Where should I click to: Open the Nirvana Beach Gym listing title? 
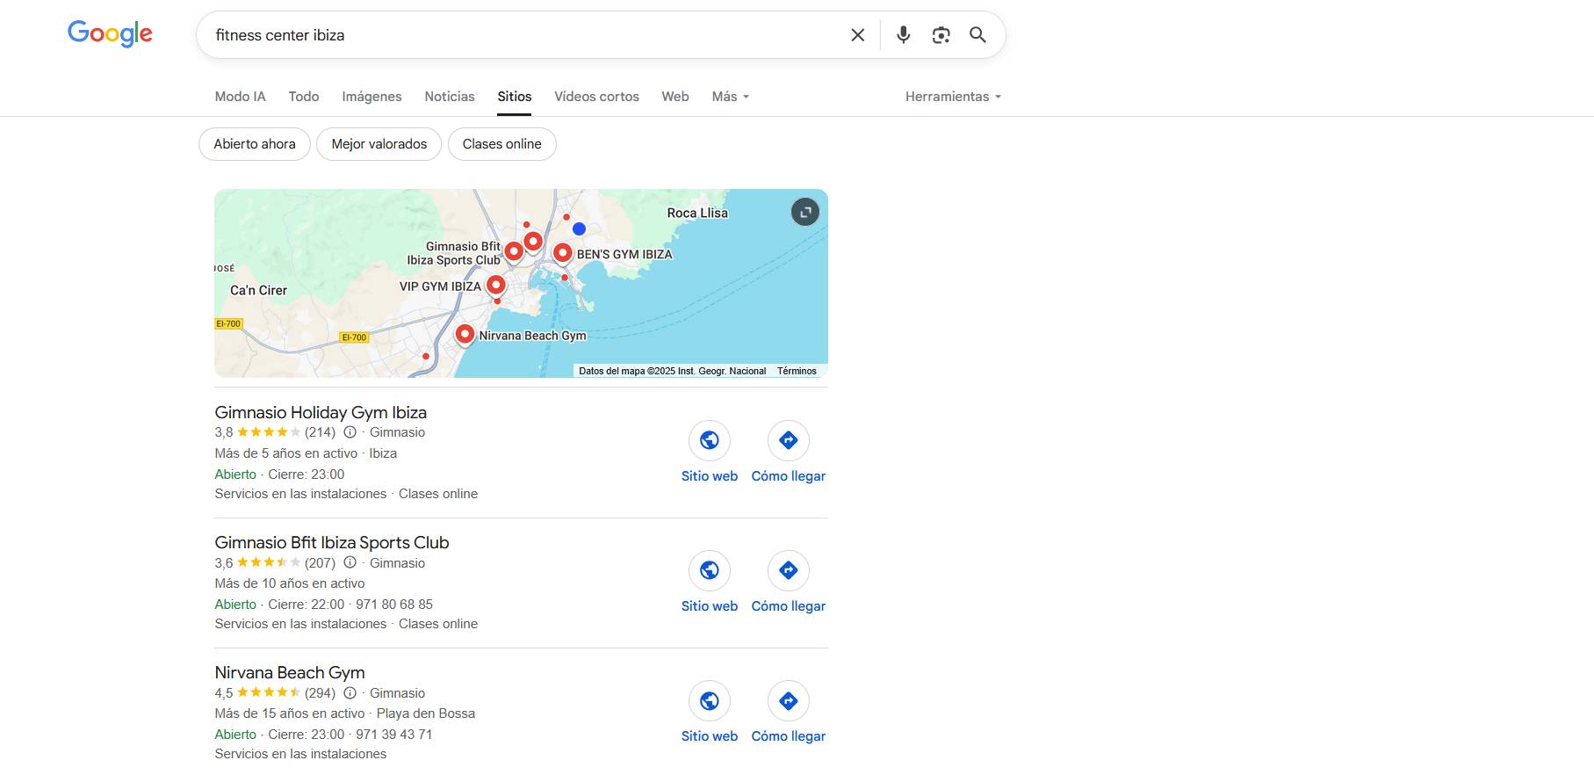click(x=290, y=673)
